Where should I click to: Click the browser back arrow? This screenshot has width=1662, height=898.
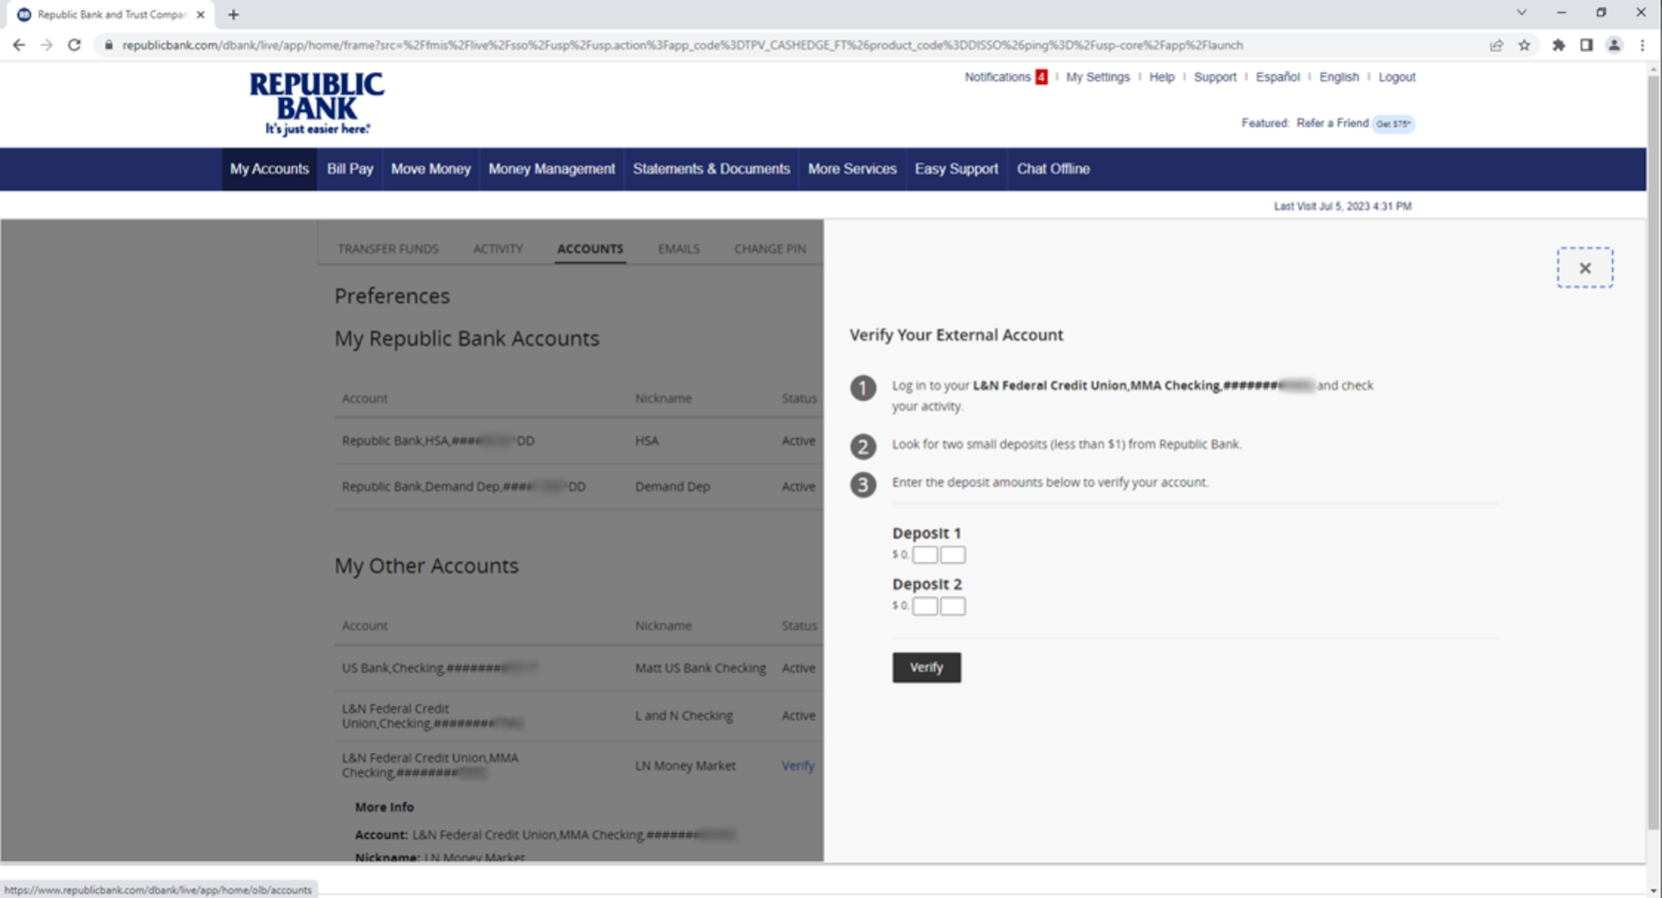click(x=18, y=44)
